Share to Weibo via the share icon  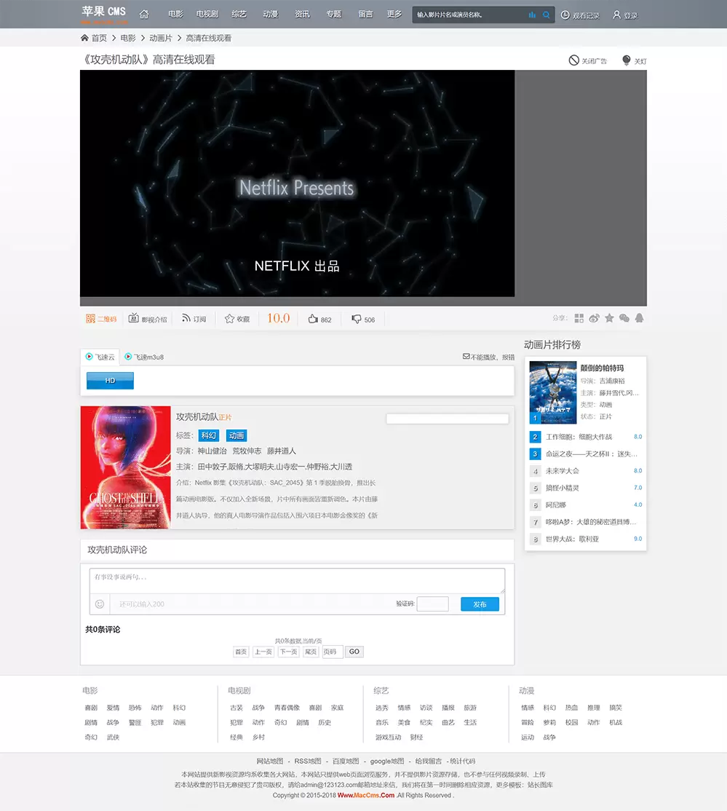coord(594,318)
